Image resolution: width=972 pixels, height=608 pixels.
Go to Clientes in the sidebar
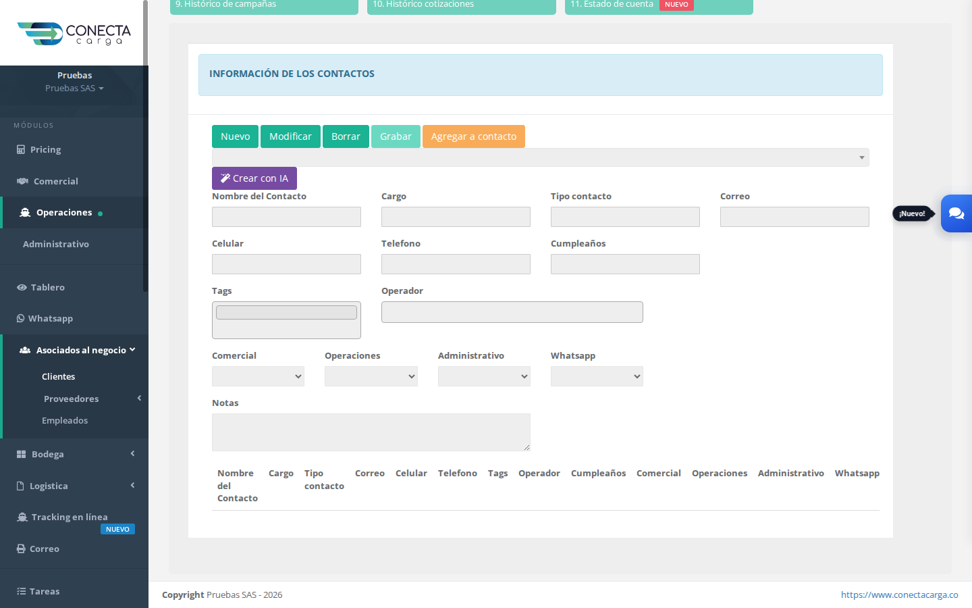point(59,376)
